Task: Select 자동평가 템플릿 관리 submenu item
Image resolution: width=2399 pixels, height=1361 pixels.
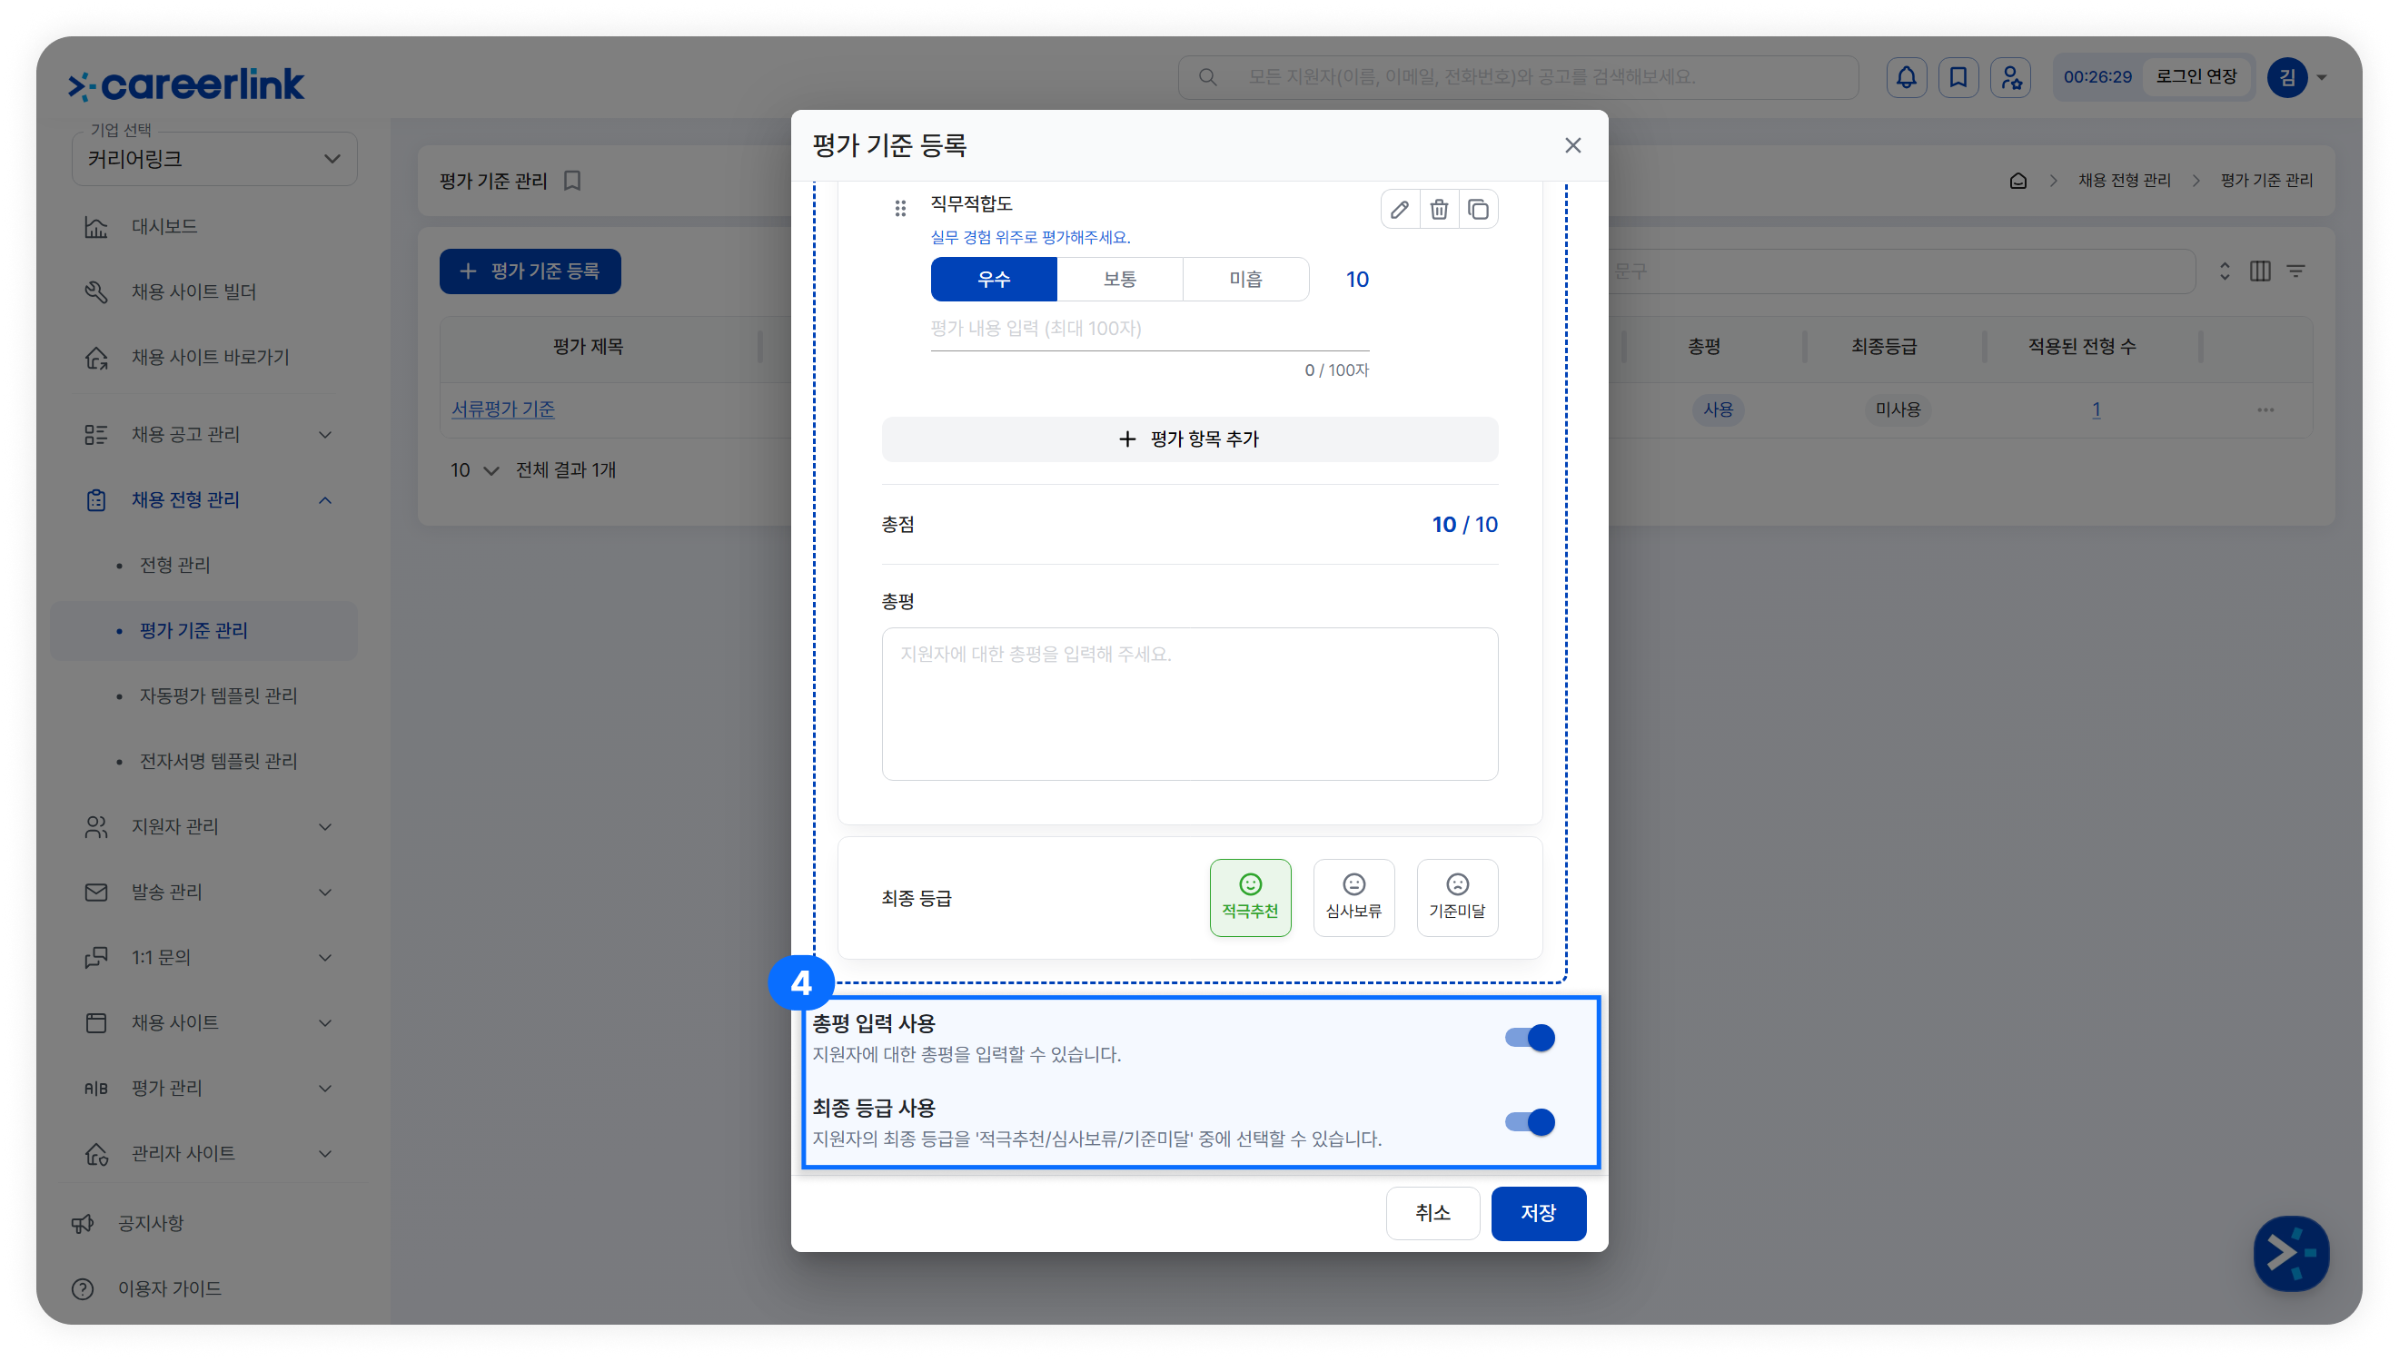Action: pyautogui.click(x=218, y=696)
